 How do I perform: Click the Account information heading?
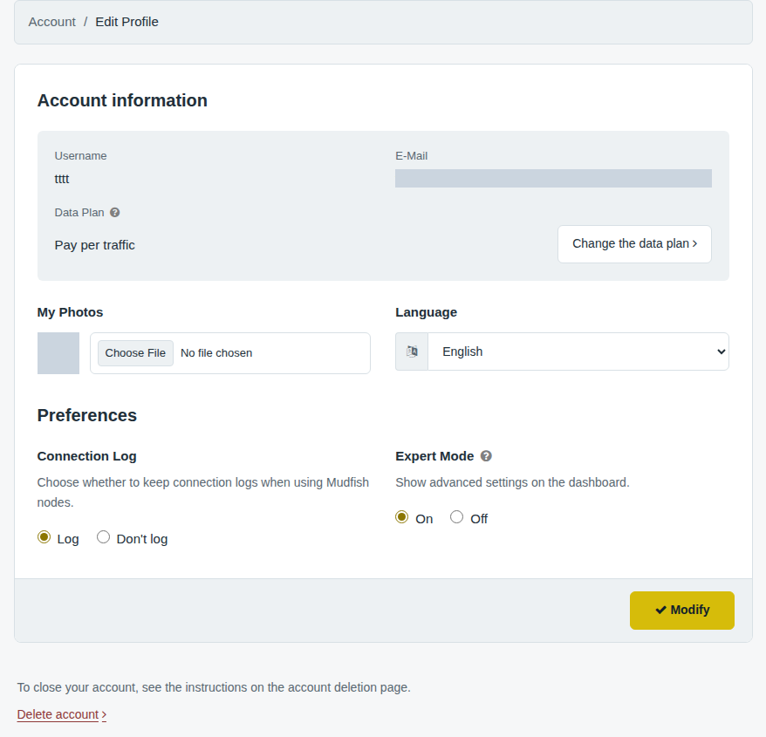pos(123,100)
